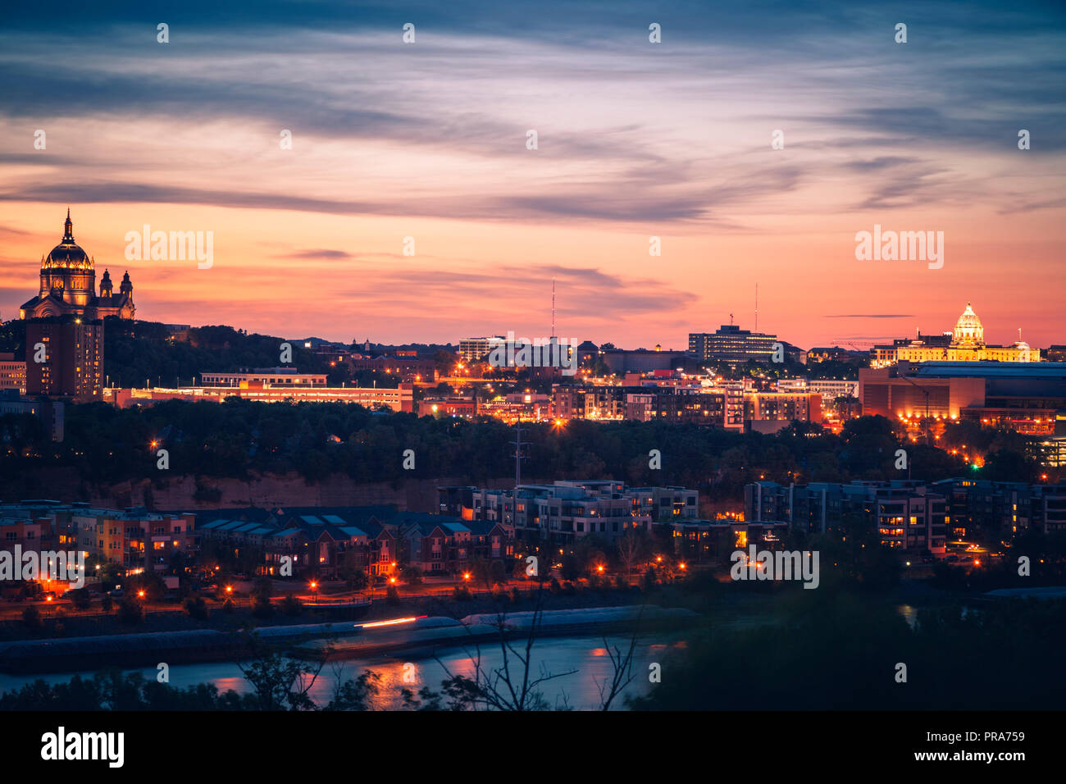Click the "www.alamy.com" text
Screen dimensions: 1066x784
[x=971, y=756]
